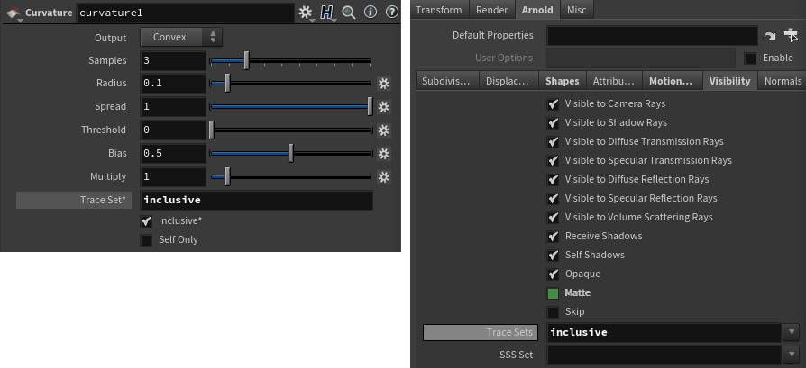Enable the Skip checkbox
This screenshot has width=806, height=368.
pos(553,312)
